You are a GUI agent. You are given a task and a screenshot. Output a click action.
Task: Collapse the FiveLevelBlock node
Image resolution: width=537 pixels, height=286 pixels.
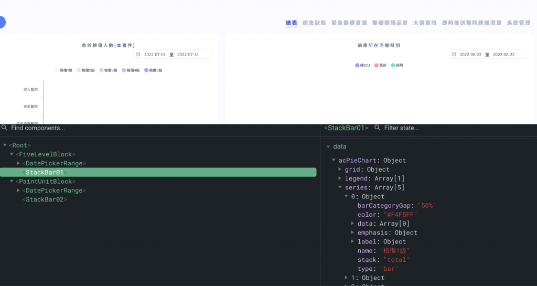coord(12,154)
